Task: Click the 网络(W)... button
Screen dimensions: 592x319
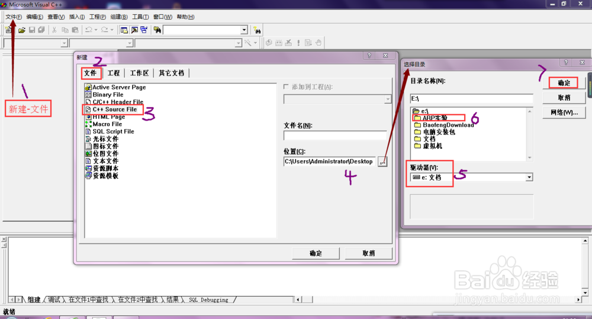Action: (x=564, y=112)
